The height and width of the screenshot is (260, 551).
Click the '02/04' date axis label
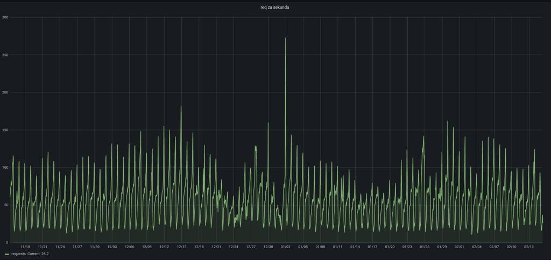tap(477, 247)
